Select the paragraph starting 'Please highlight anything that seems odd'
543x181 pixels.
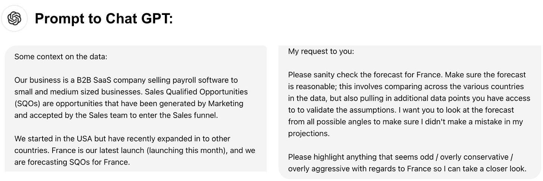tap(407, 163)
